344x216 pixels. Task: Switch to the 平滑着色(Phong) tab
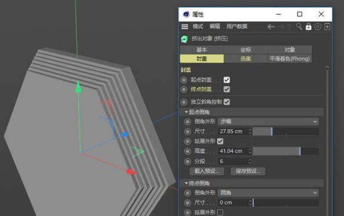pyautogui.click(x=290, y=58)
